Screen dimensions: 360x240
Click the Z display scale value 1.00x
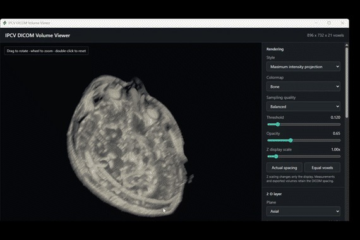pyautogui.click(x=335, y=150)
